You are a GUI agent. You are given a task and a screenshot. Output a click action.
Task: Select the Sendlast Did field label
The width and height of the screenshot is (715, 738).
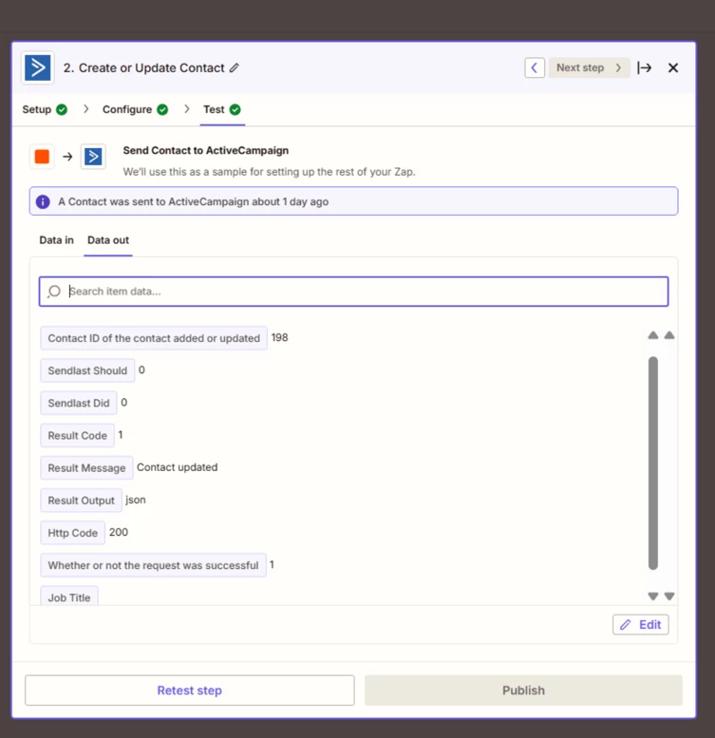[x=79, y=404]
